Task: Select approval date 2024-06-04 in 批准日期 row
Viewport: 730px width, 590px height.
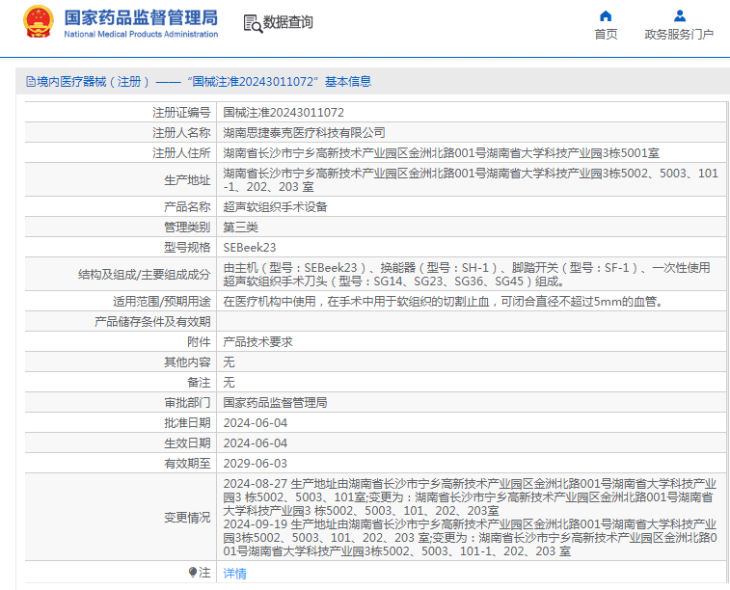Action: click(x=256, y=423)
